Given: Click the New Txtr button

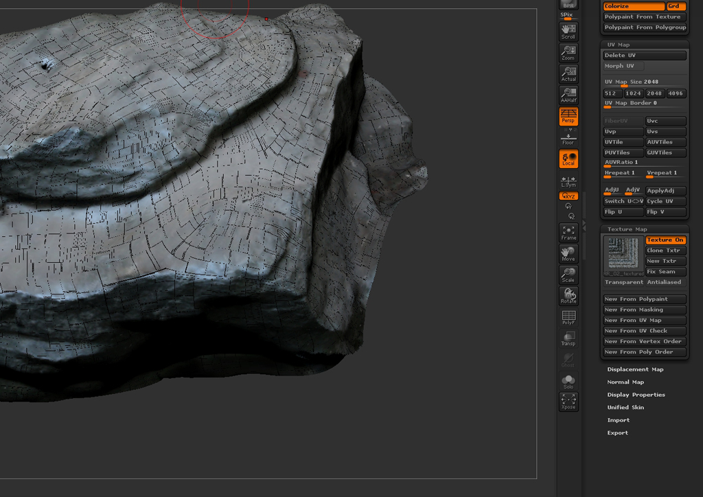Looking at the screenshot, I should point(665,261).
